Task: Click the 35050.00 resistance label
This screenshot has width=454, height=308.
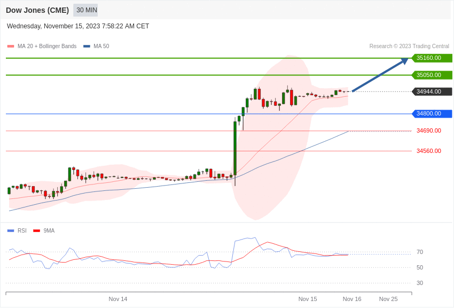Action: [x=432, y=75]
